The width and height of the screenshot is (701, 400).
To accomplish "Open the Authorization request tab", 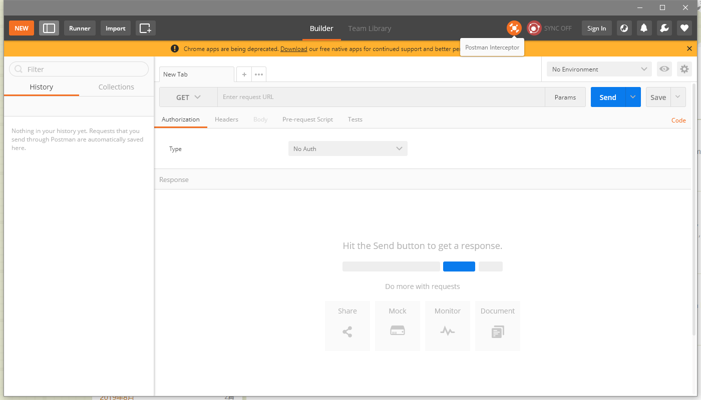I will coord(181,119).
